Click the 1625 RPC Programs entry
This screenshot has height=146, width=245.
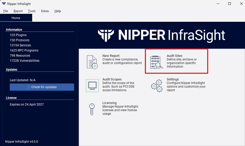click(24, 50)
